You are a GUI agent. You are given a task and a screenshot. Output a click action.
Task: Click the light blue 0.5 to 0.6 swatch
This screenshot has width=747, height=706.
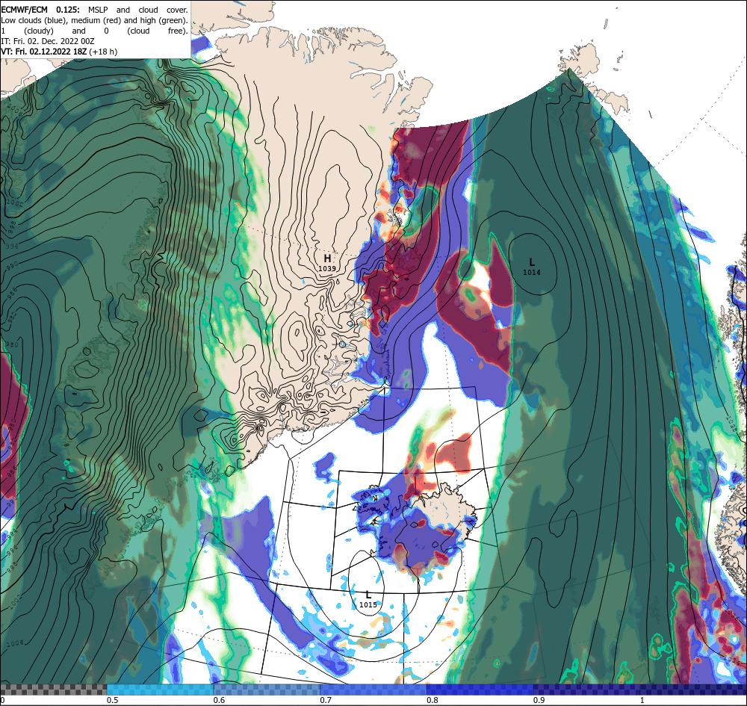point(160,690)
